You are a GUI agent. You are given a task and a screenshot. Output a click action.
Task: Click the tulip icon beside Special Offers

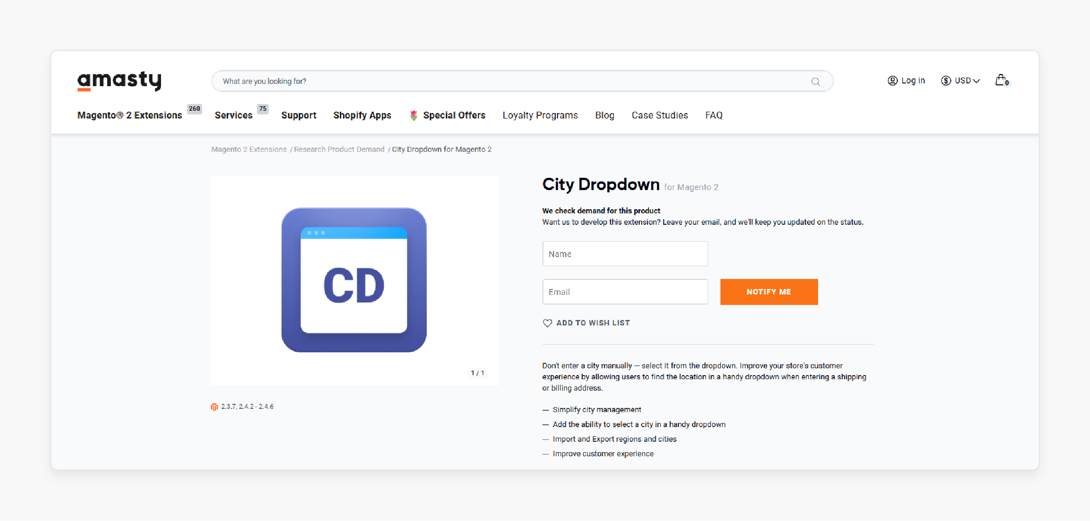pyautogui.click(x=413, y=115)
